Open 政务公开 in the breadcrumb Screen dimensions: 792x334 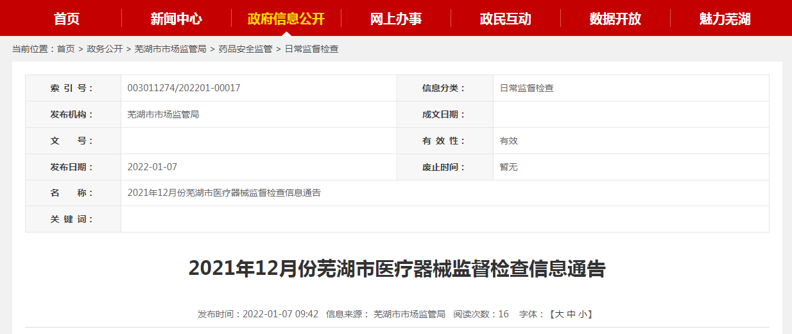click(x=105, y=49)
